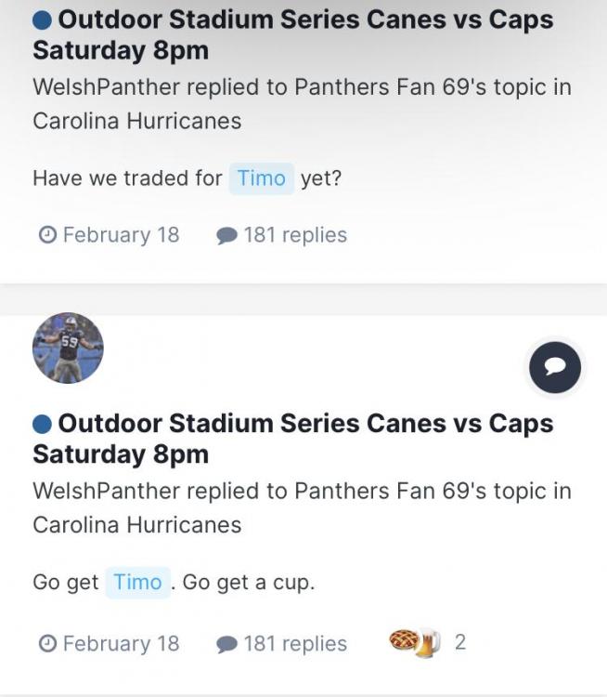Image resolution: width=607 pixels, height=697 pixels.
Task: Show who reacted via the count 2
Action: (x=460, y=642)
